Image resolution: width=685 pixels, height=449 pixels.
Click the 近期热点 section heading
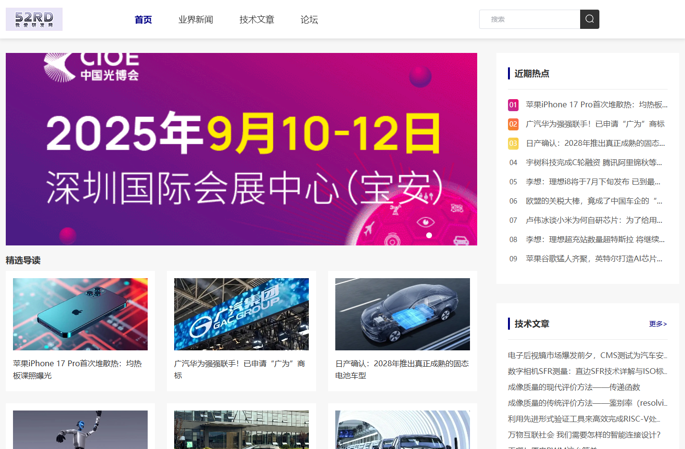coord(532,74)
